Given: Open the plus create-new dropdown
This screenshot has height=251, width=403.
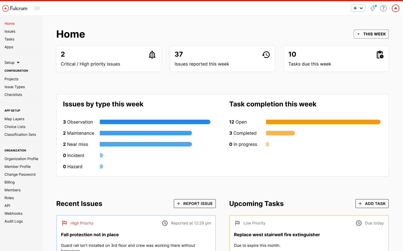Looking at the screenshot, I should pyautogui.click(x=358, y=8).
